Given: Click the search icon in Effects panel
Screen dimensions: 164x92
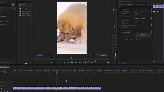Looking at the screenshot, I should coord(18,2).
